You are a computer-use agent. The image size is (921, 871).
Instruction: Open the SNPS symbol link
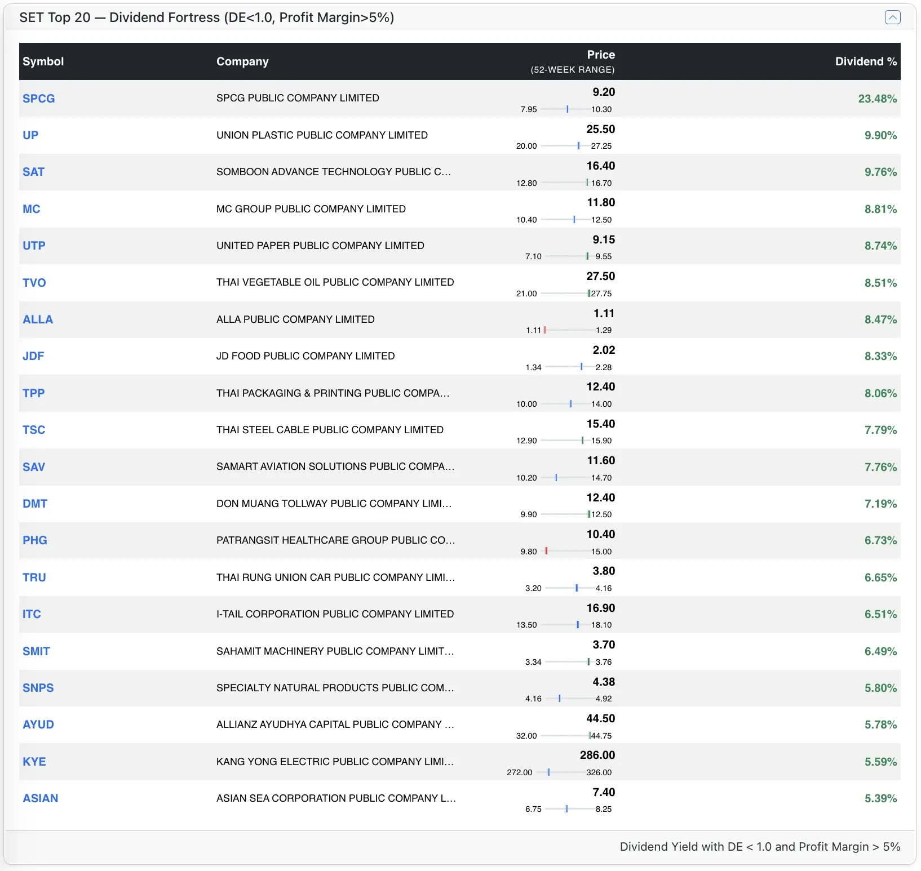click(x=38, y=688)
